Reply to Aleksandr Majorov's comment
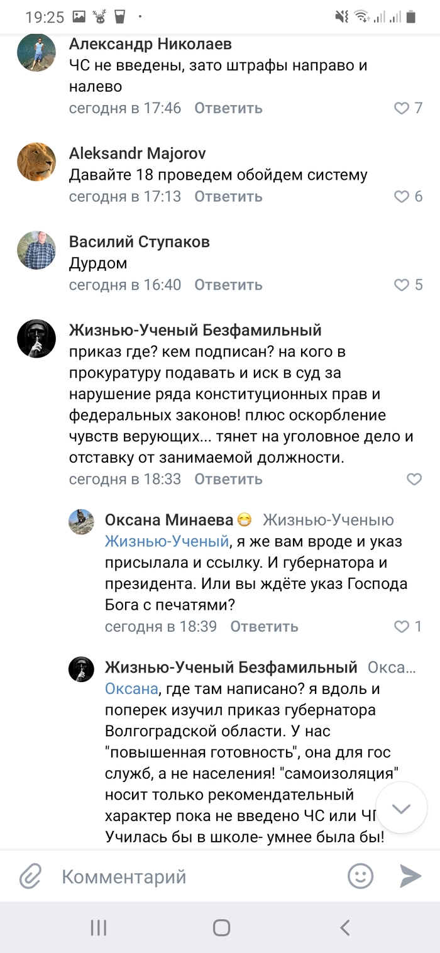 coord(228,197)
